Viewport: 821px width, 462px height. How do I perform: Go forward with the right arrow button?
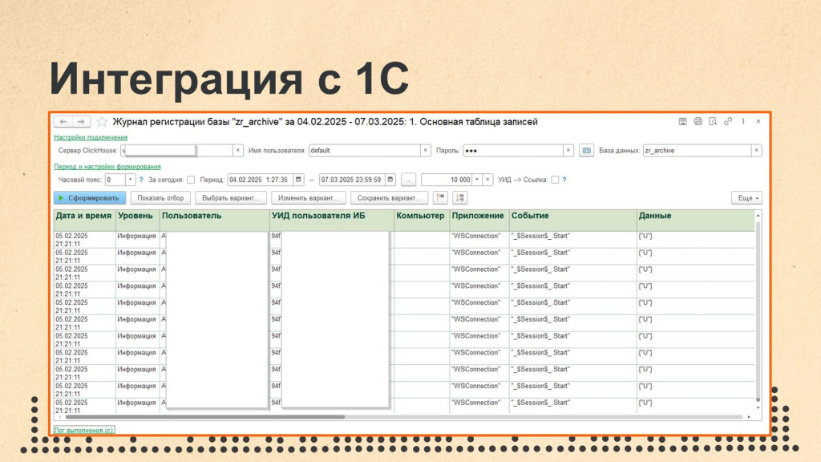tap(81, 122)
